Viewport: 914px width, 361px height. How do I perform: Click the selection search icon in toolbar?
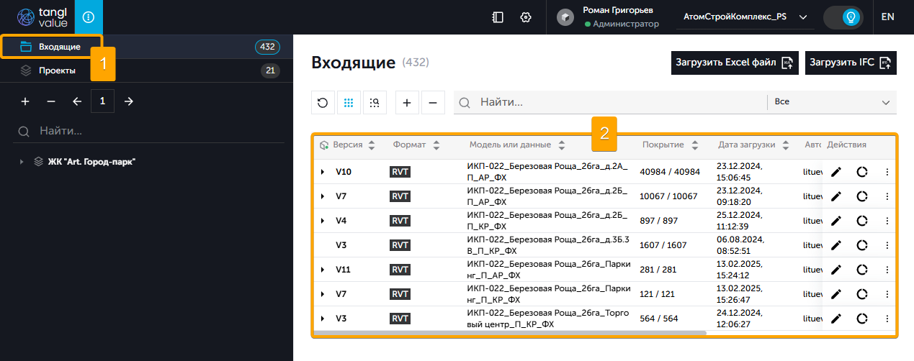pyautogui.click(x=375, y=103)
